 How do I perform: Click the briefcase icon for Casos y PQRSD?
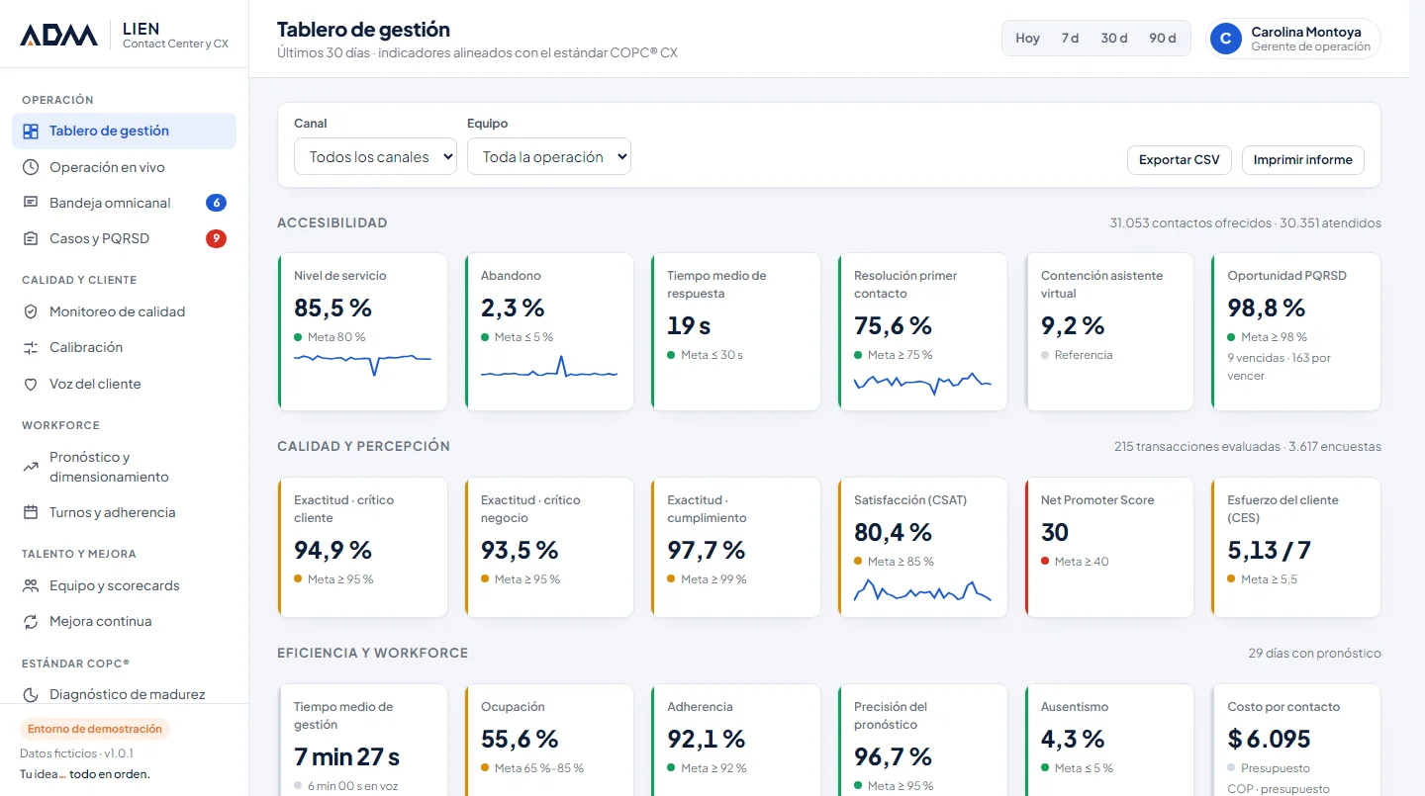coord(31,238)
